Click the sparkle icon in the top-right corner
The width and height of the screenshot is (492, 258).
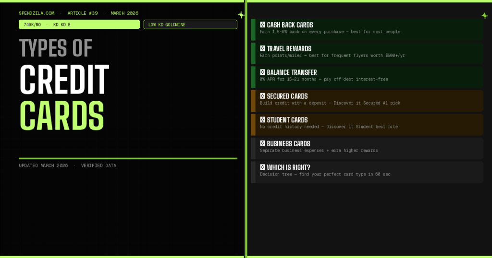(x=484, y=16)
